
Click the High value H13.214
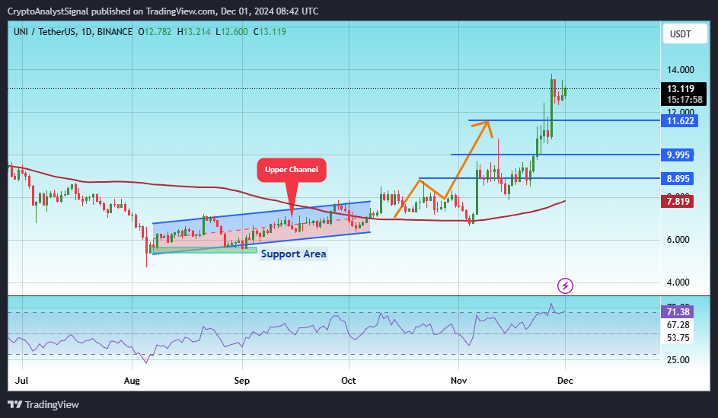tap(193, 32)
